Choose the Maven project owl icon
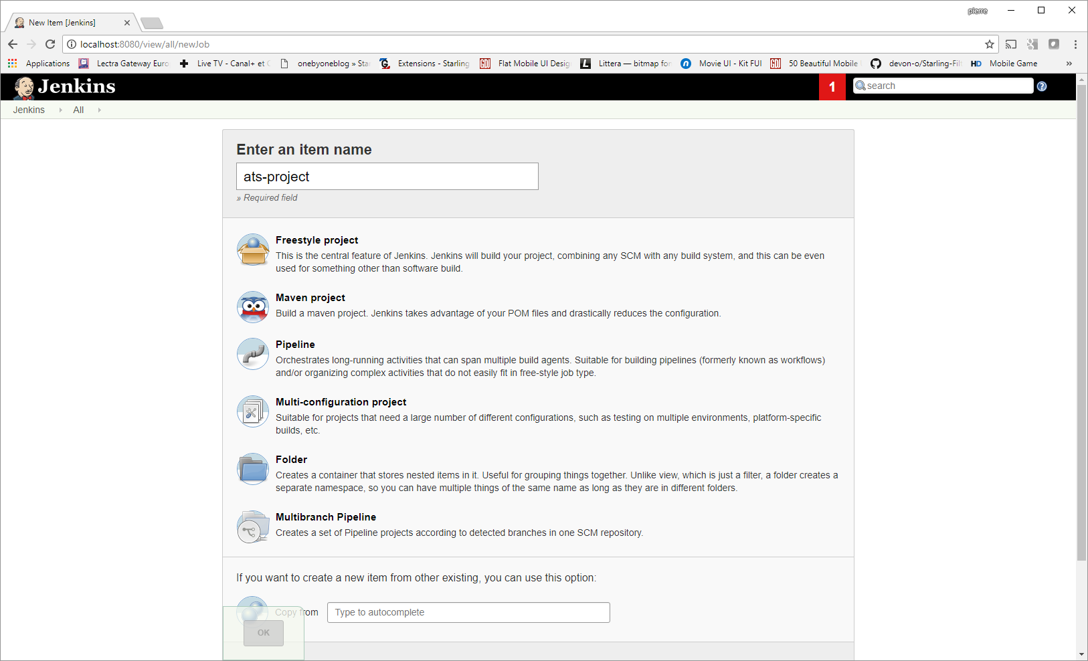 tap(253, 307)
